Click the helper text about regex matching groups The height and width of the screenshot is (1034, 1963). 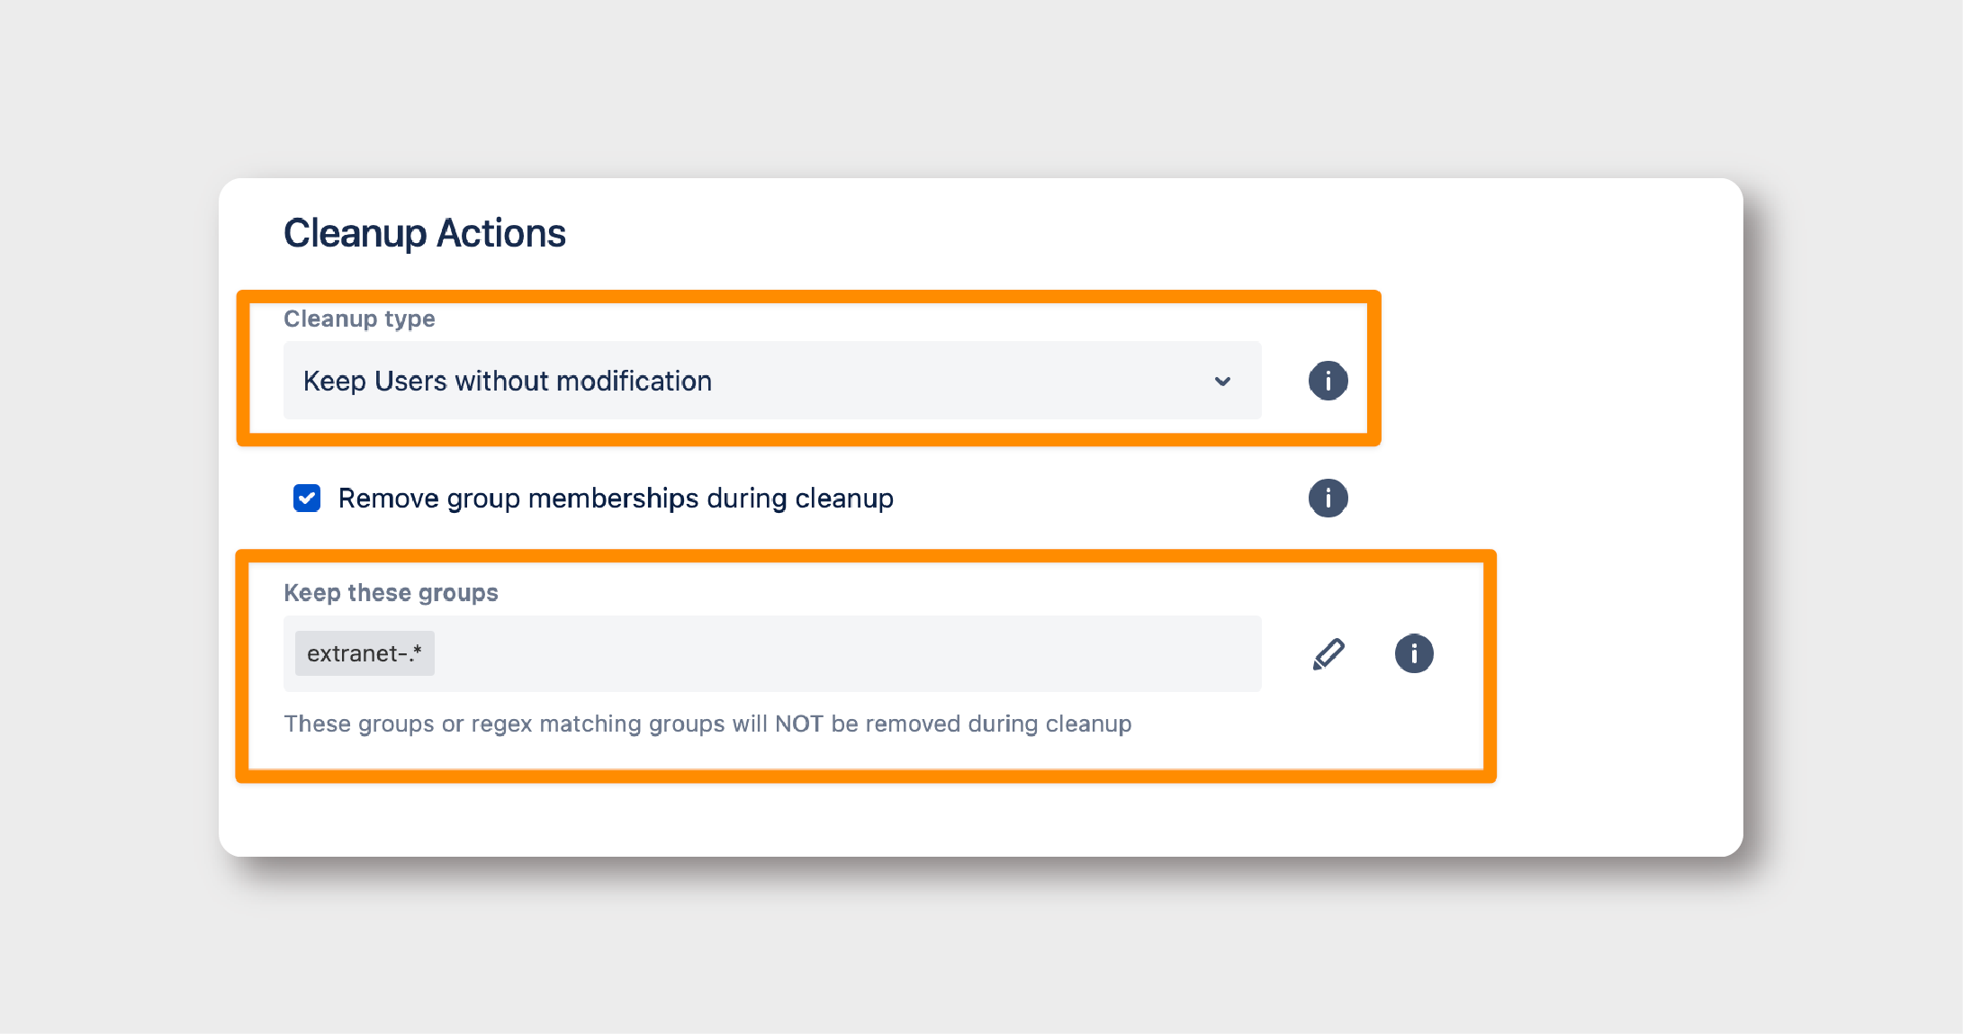(x=707, y=724)
